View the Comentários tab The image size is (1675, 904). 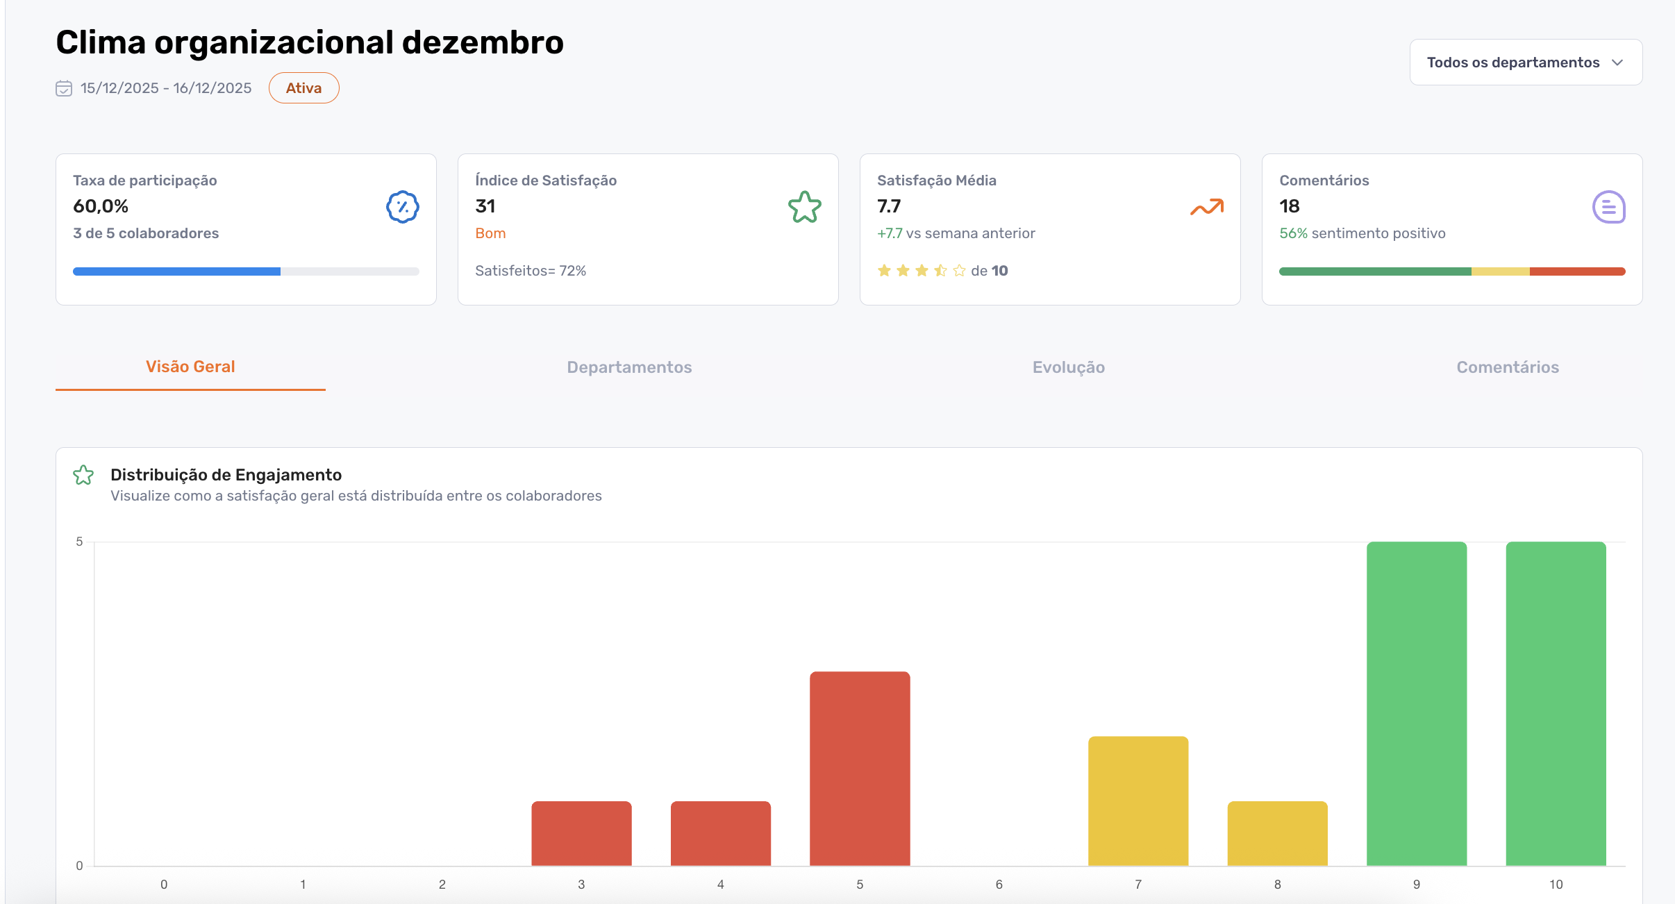pos(1508,367)
